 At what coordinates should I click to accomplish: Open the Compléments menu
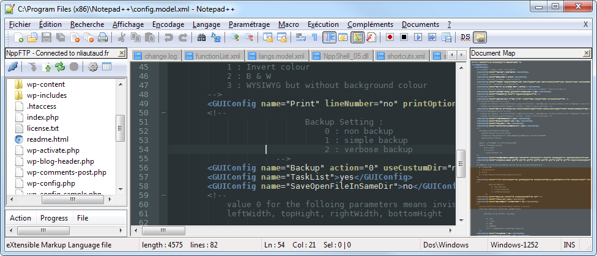click(x=370, y=24)
